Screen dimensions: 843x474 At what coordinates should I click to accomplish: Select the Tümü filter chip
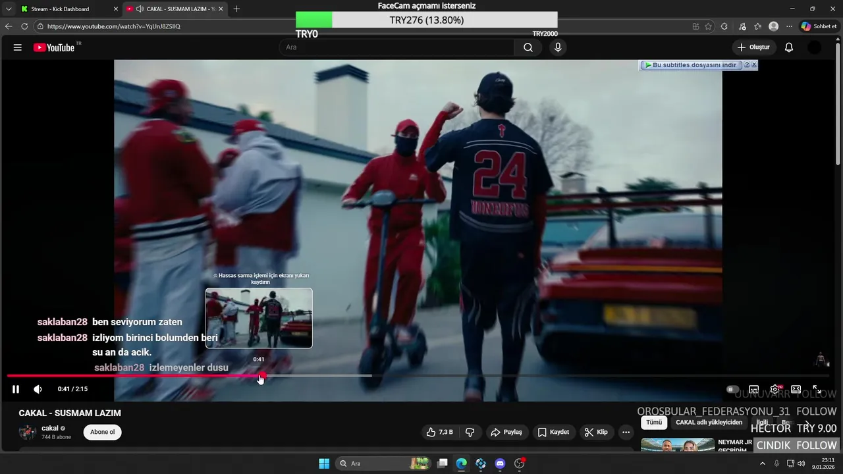(654, 422)
